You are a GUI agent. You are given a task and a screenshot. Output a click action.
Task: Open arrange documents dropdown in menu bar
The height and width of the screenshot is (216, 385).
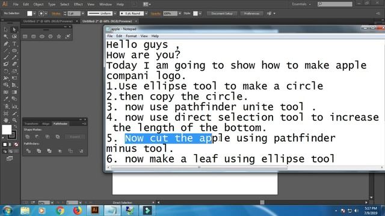[147, 4]
